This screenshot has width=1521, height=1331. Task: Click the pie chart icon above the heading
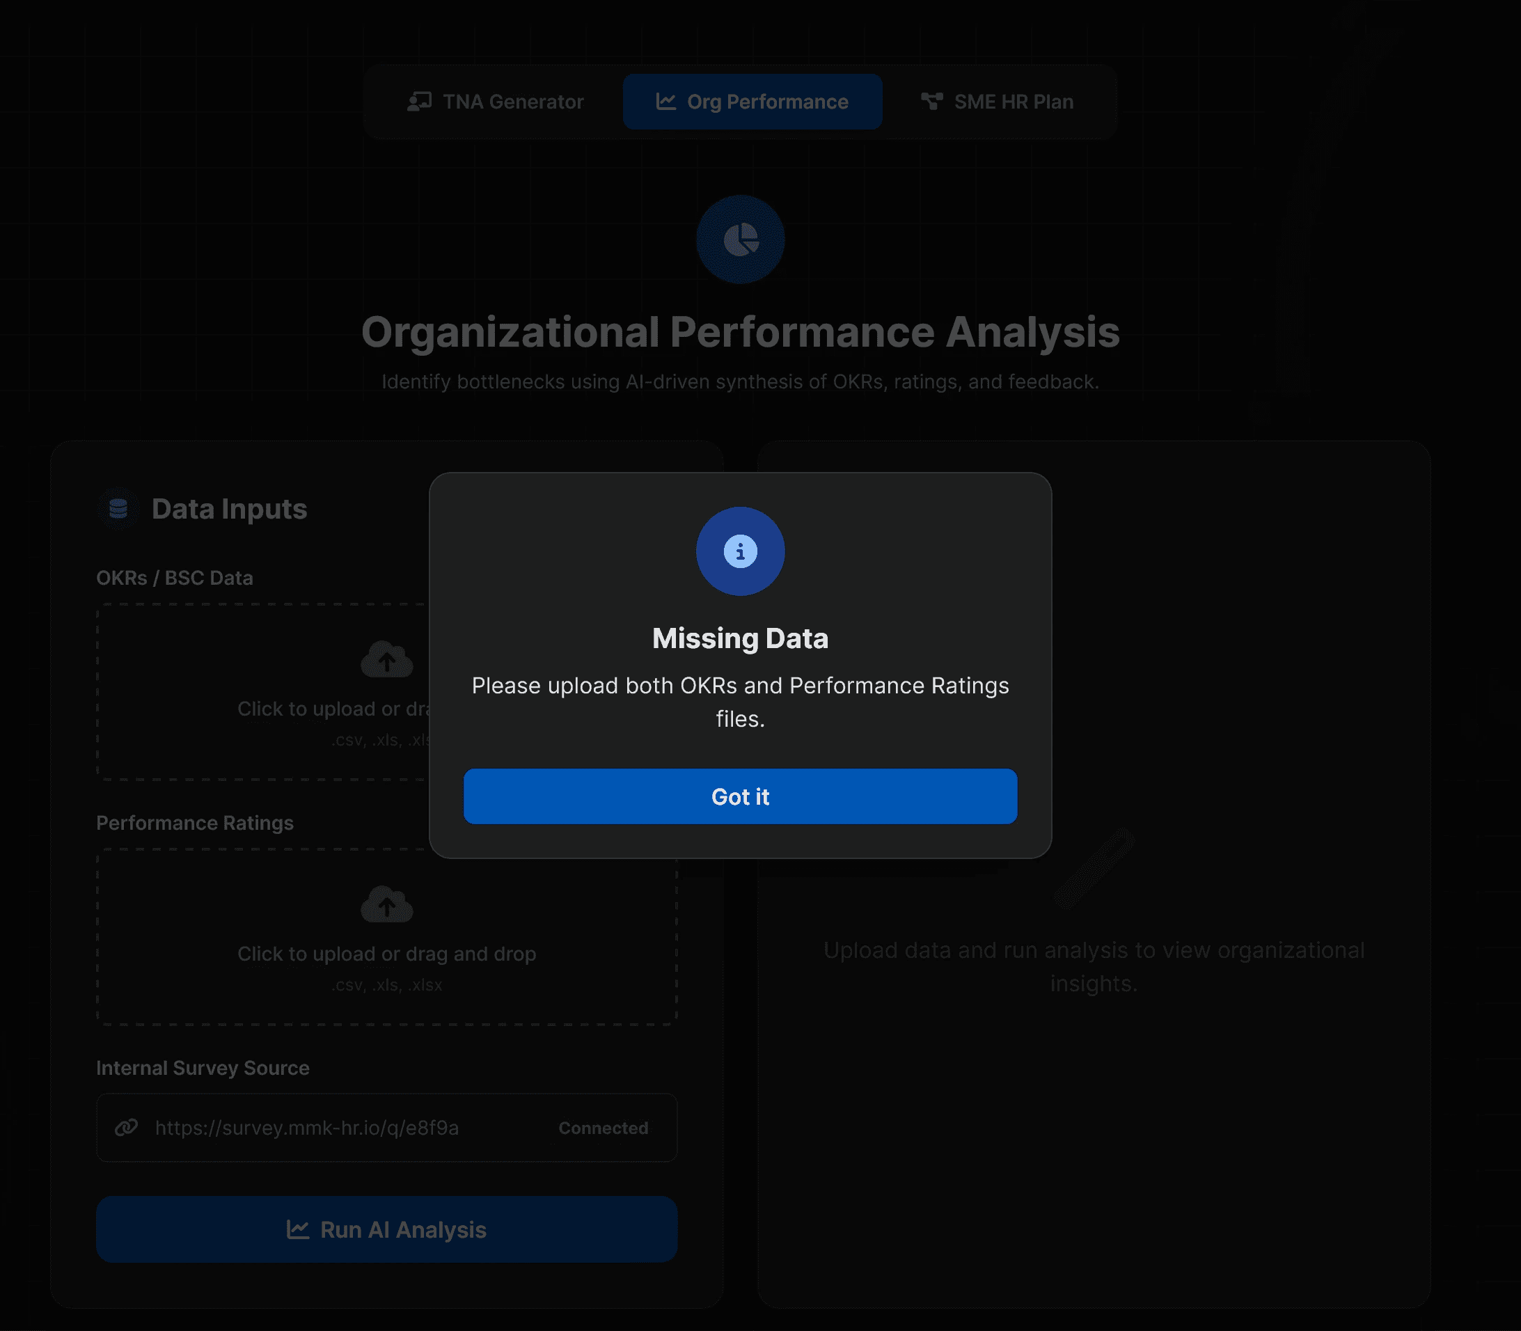pyautogui.click(x=741, y=240)
